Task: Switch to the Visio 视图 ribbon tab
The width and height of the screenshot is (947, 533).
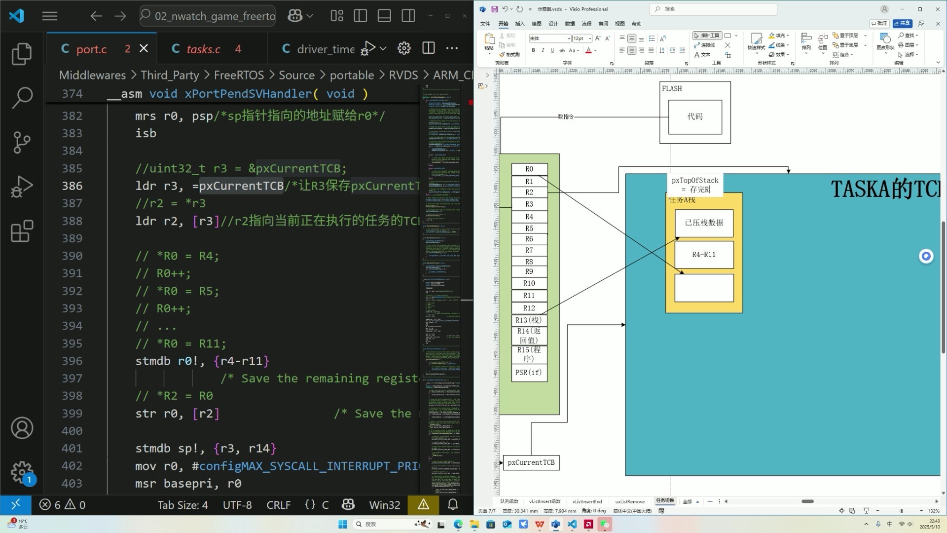Action: 620,24
